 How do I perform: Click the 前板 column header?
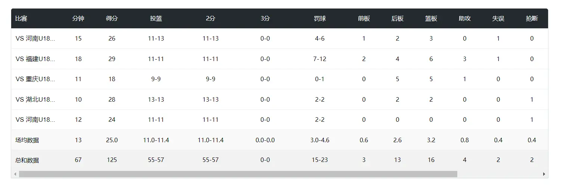coord(364,19)
